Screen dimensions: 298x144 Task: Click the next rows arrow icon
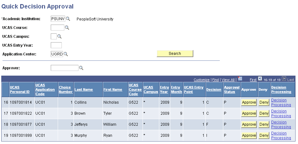click(284, 79)
